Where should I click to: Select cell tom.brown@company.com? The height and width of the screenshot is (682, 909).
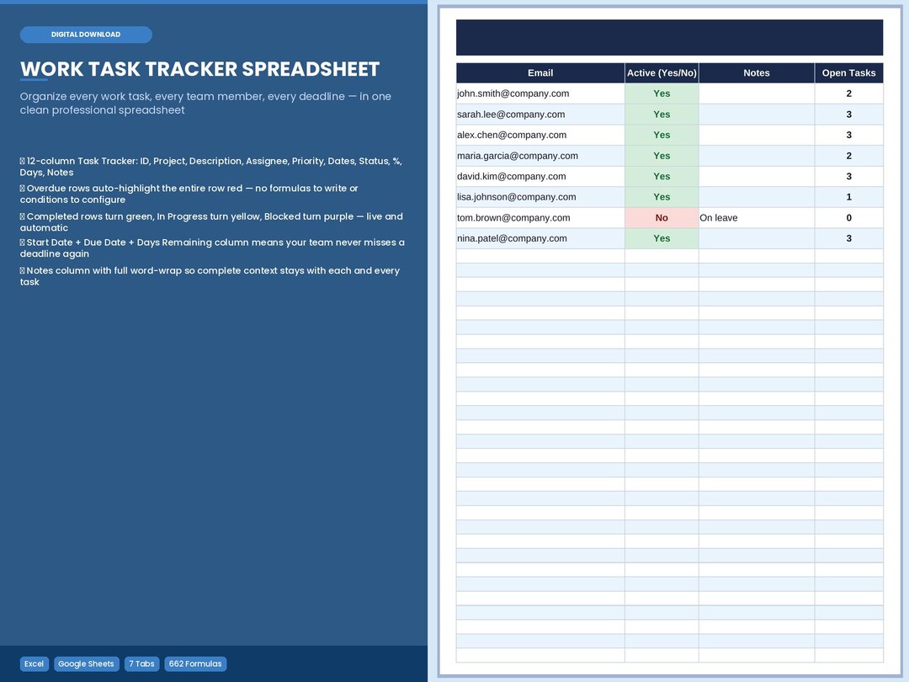coord(540,218)
